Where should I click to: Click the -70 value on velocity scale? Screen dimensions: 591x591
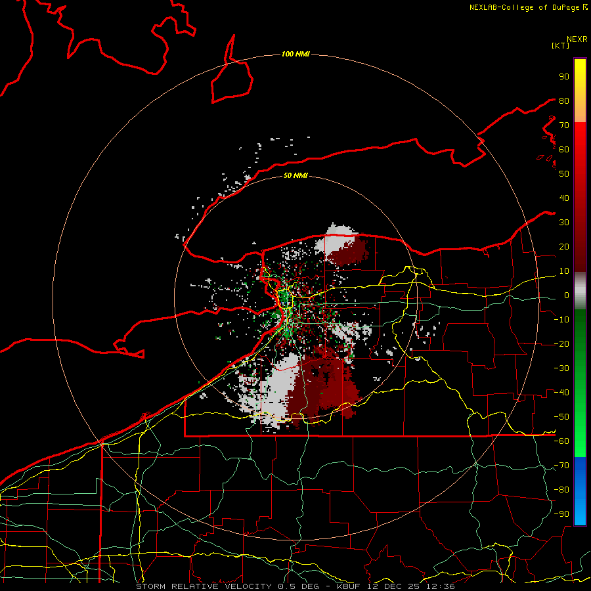(561, 466)
